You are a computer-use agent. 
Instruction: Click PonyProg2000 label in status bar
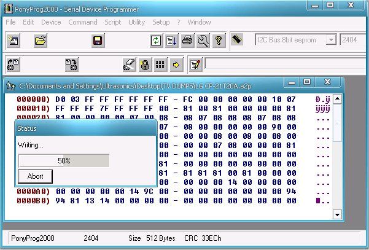coord(33,238)
